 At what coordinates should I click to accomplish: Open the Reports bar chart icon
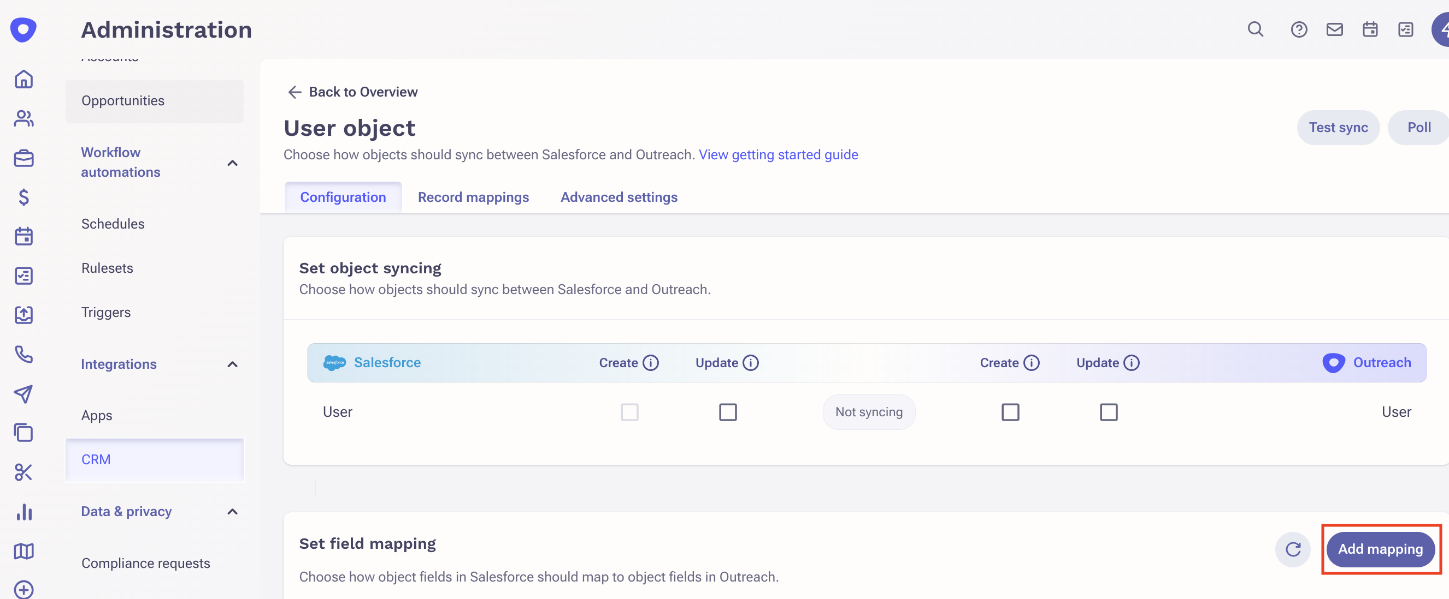click(23, 512)
